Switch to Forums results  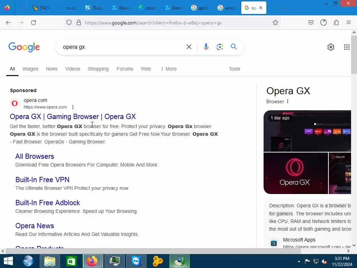click(x=125, y=69)
